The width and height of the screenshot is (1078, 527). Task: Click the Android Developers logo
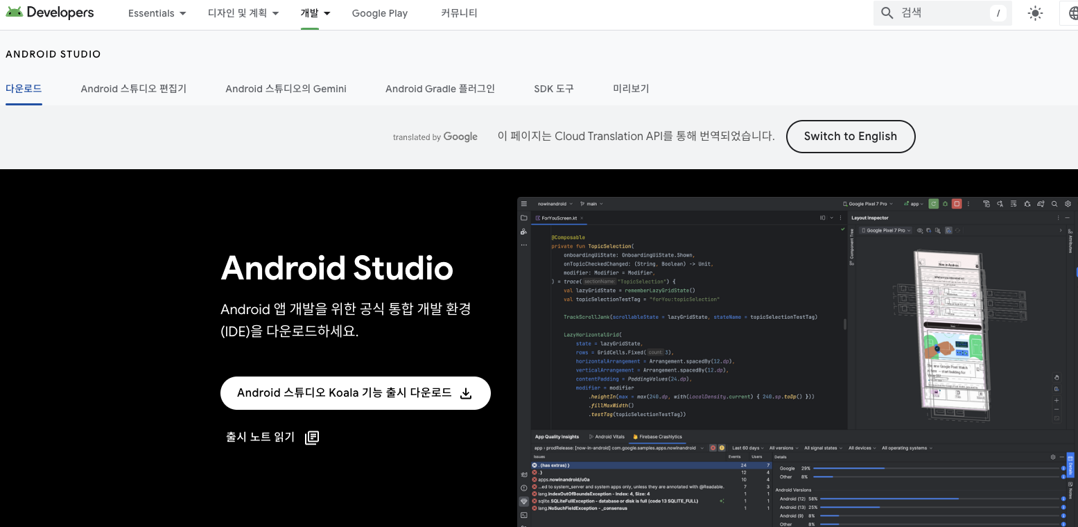[49, 12]
